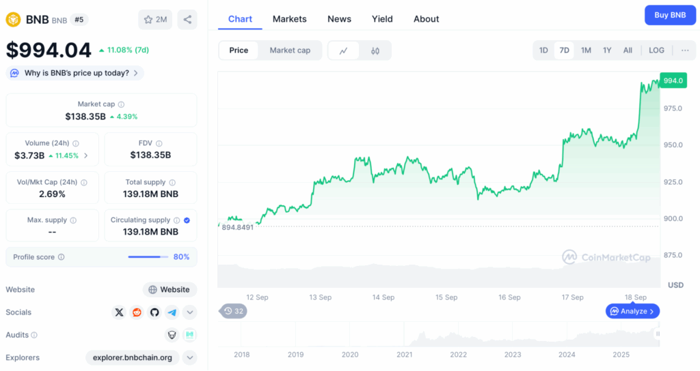Switch chart to candlestick view icon
Image resolution: width=700 pixels, height=371 pixels.
375,50
